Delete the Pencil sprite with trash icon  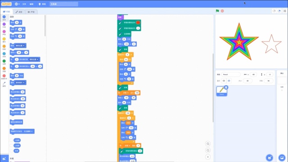pyautogui.click(x=226, y=87)
